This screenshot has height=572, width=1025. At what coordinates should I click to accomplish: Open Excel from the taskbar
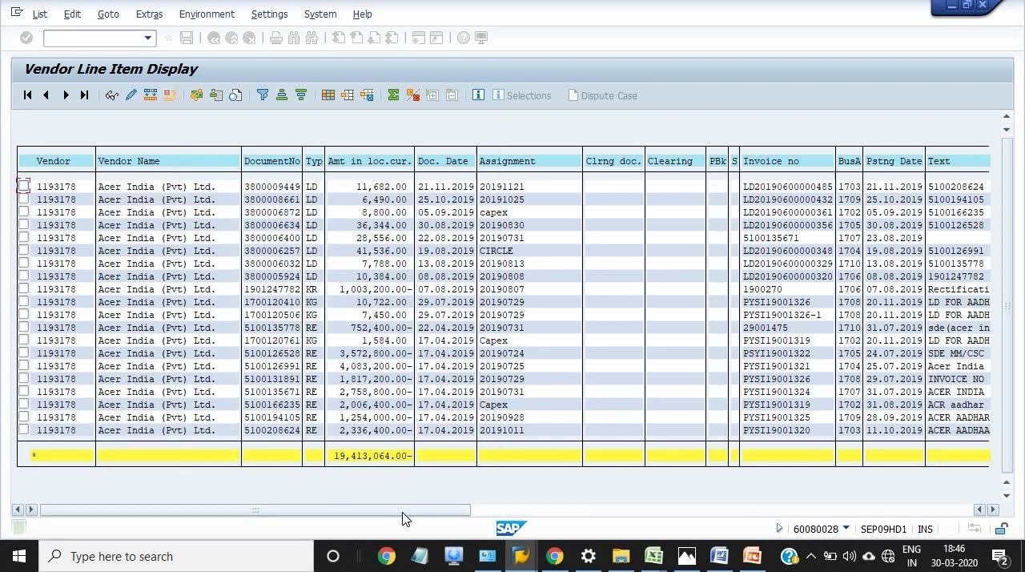(x=653, y=556)
